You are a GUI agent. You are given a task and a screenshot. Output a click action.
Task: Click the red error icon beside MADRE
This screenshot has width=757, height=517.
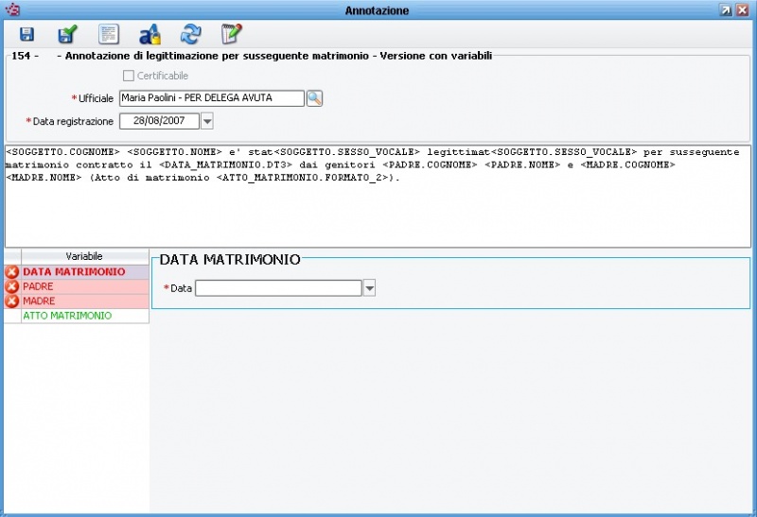[12, 301]
